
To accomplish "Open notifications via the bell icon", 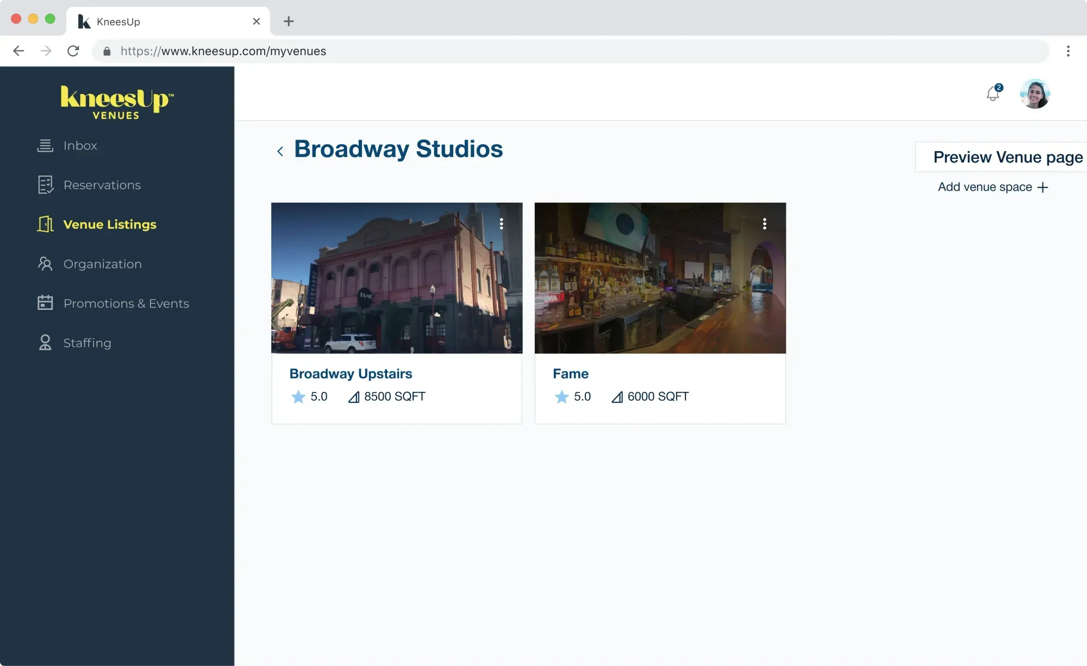I will click(992, 94).
